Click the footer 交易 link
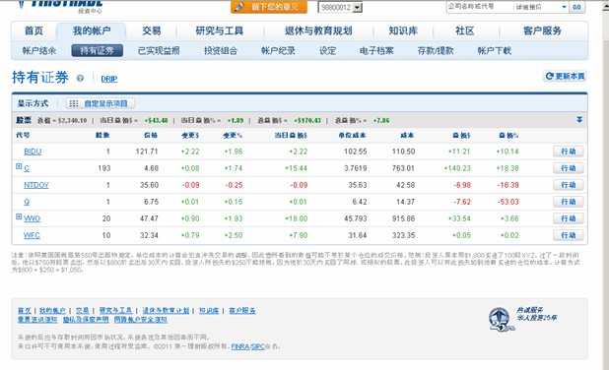 (x=83, y=311)
